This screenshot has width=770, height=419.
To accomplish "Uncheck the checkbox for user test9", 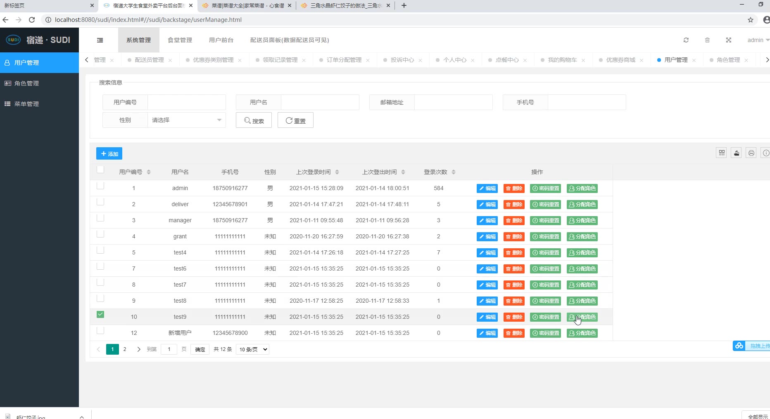I will coord(100,315).
